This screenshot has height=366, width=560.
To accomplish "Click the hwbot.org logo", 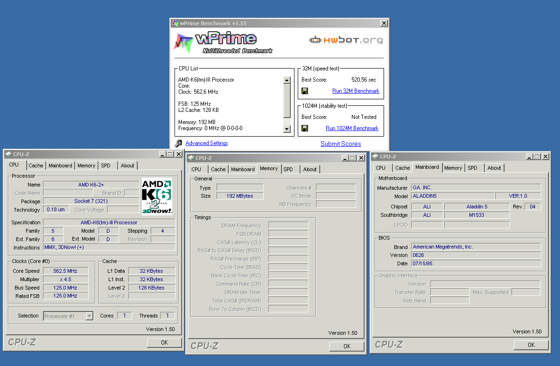I will tap(346, 40).
